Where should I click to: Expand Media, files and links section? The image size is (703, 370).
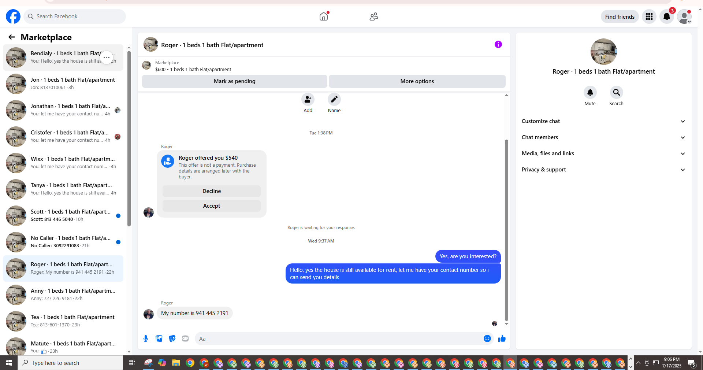point(603,153)
